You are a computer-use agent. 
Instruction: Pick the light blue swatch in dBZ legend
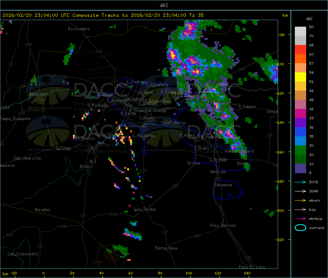(300, 141)
